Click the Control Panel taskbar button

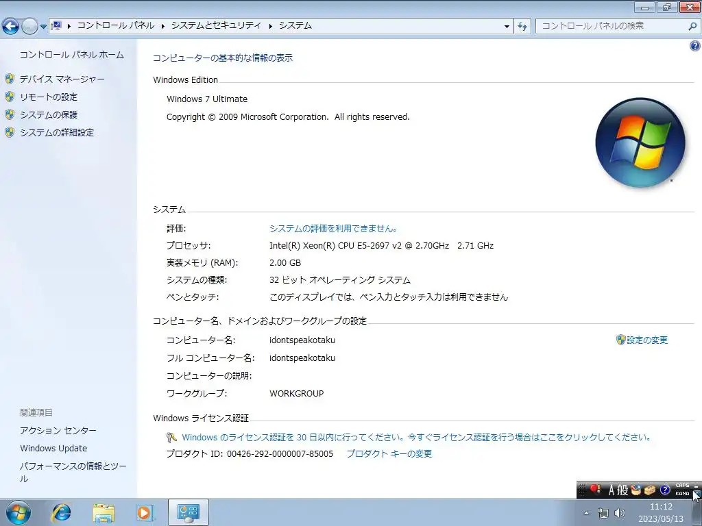pos(188,512)
